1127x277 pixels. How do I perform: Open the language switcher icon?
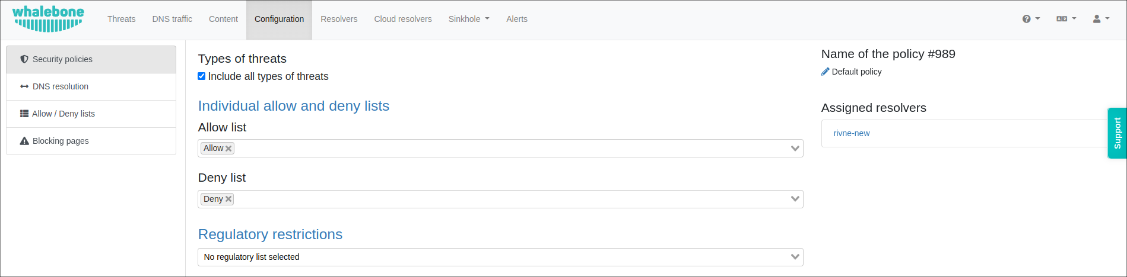[x=1066, y=19]
